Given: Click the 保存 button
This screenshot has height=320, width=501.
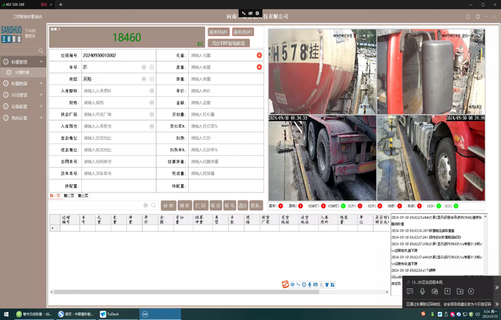Looking at the screenshot, I should 168,206.
